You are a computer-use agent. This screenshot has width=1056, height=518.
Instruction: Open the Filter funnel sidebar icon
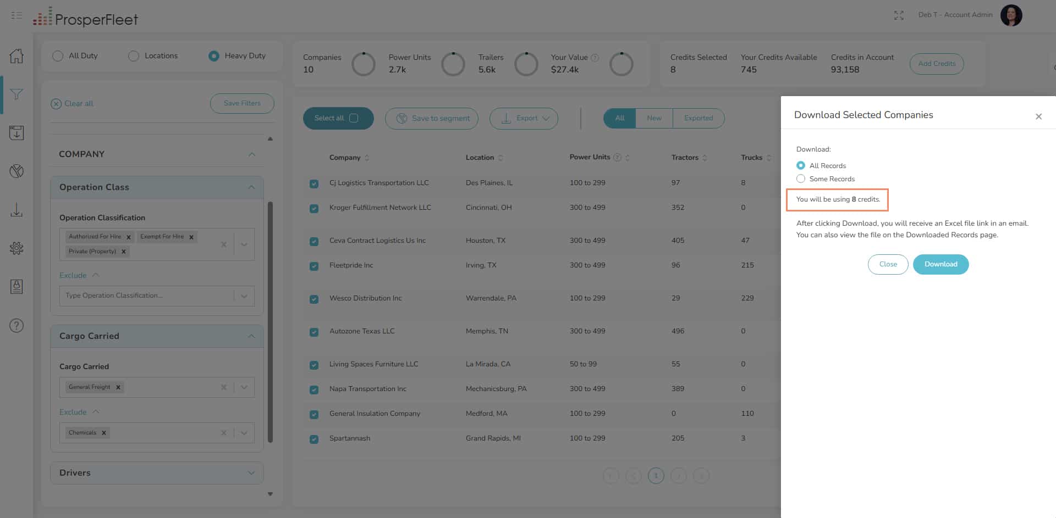point(16,94)
